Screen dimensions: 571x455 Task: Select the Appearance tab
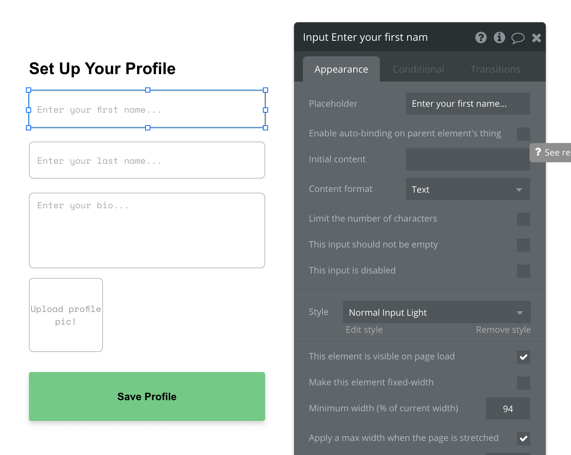[x=341, y=69]
